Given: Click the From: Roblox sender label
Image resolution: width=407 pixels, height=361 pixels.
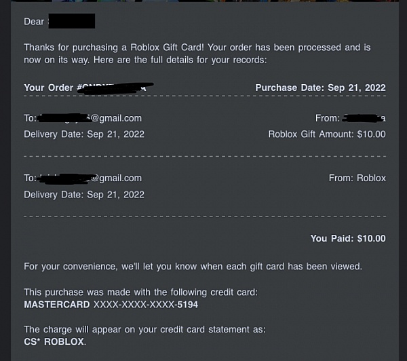Looking at the screenshot, I should coord(357,178).
